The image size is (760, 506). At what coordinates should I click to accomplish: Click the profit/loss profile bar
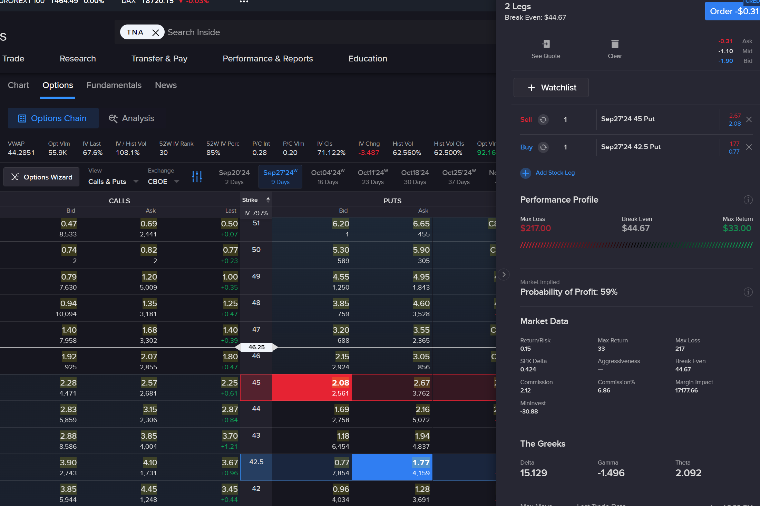tap(636, 245)
